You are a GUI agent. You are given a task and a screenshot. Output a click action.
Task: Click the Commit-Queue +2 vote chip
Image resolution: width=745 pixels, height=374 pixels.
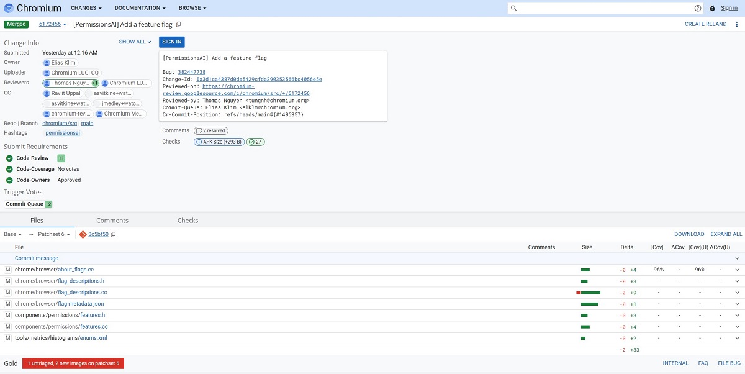(x=48, y=204)
